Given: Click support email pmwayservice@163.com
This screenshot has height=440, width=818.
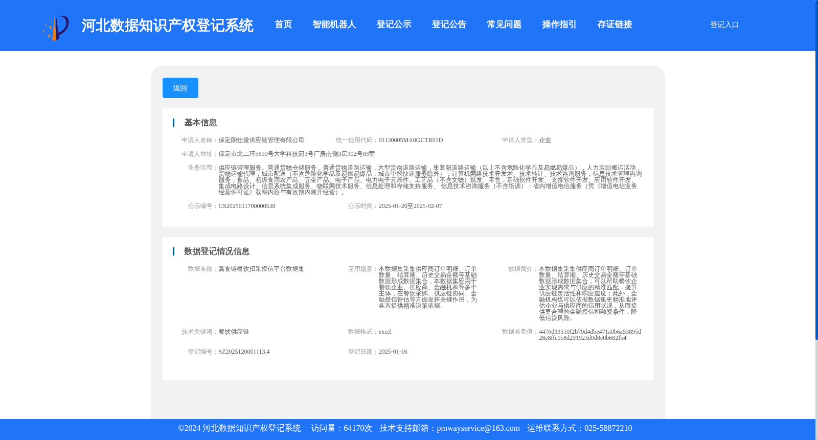Looking at the screenshot, I should [478, 428].
